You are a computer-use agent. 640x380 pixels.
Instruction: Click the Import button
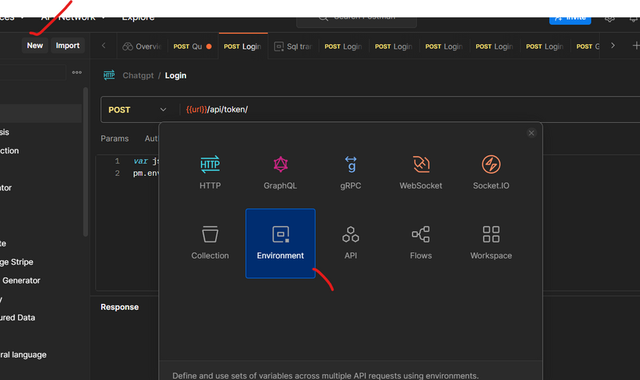pyautogui.click(x=68, y=45)
